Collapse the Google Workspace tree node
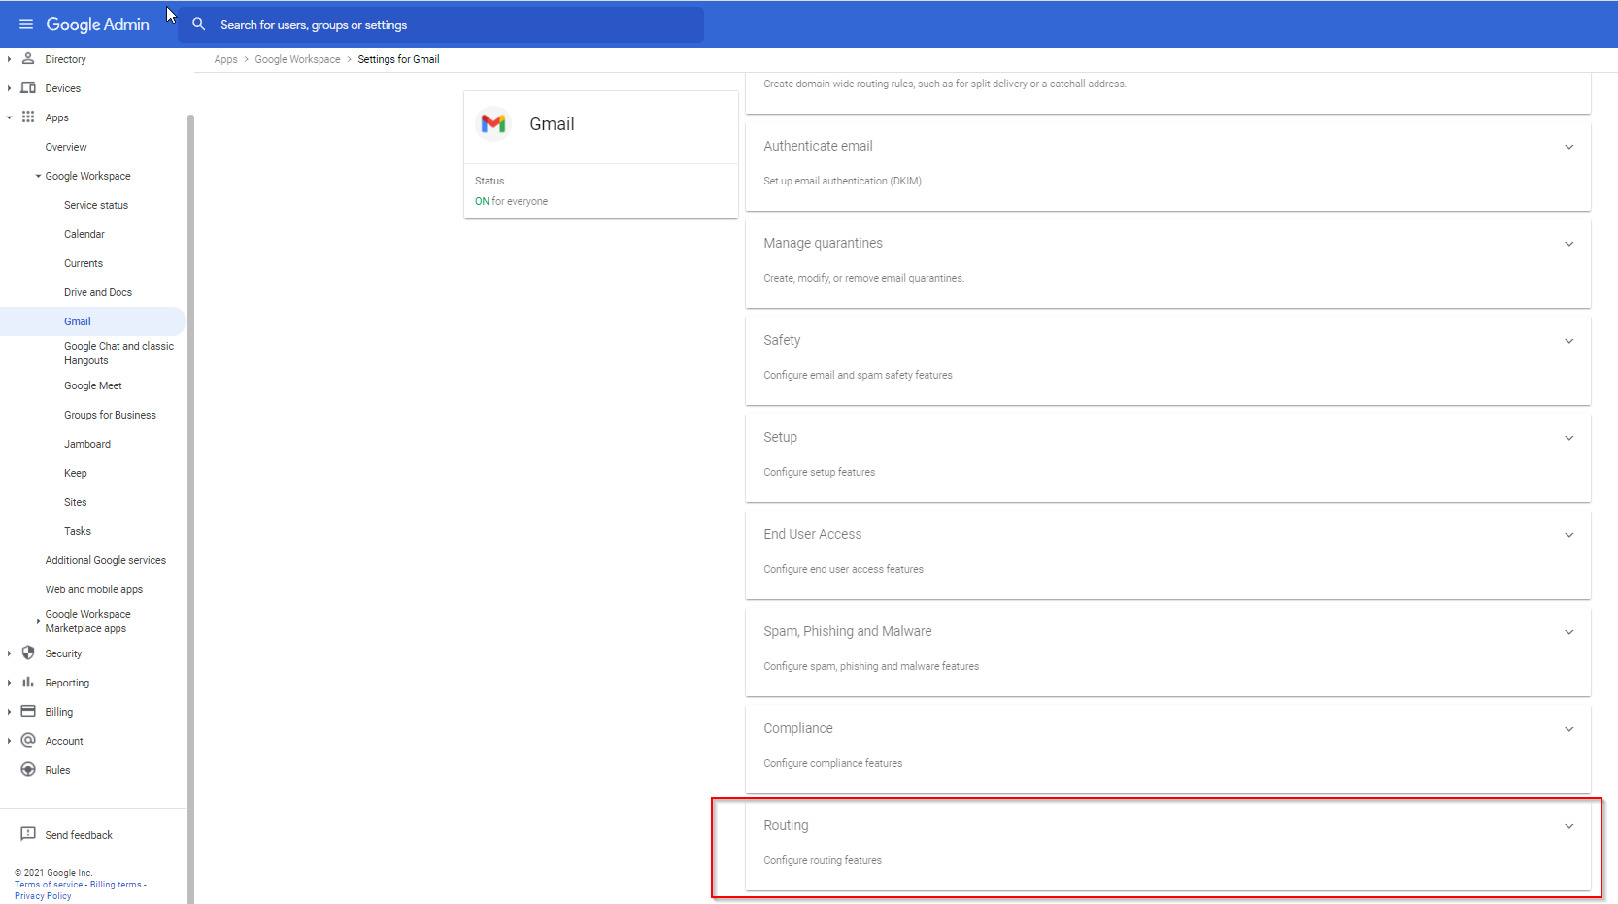Viewport: 1618px width, 904px height. [x=38, y=177]
